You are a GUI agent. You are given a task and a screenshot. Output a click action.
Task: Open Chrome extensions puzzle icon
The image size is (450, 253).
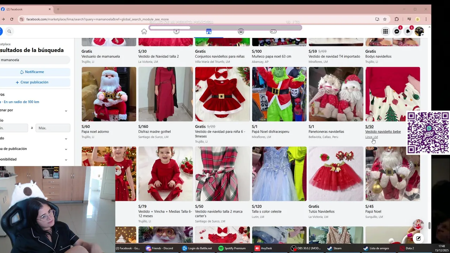coord(397,19)
